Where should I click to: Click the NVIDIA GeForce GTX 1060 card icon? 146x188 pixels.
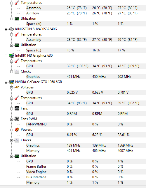[11, 82]
